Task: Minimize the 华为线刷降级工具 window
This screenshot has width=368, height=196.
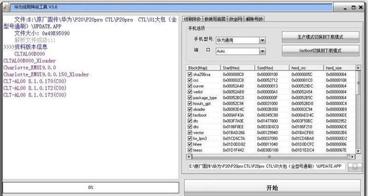Action: coord(345,8)
